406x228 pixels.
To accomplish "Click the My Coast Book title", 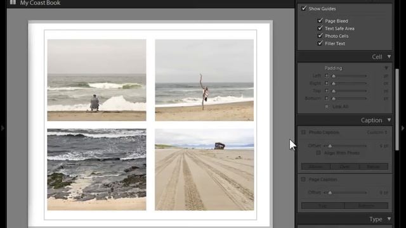I will coord(40,3).
